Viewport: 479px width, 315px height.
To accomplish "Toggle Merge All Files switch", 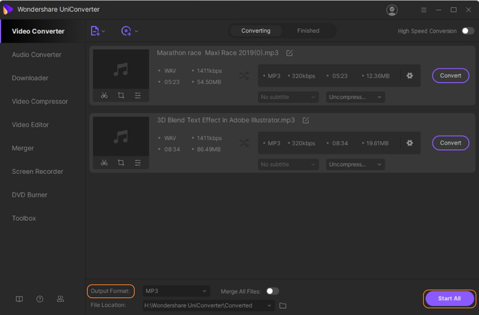I will tap(272, 291).
